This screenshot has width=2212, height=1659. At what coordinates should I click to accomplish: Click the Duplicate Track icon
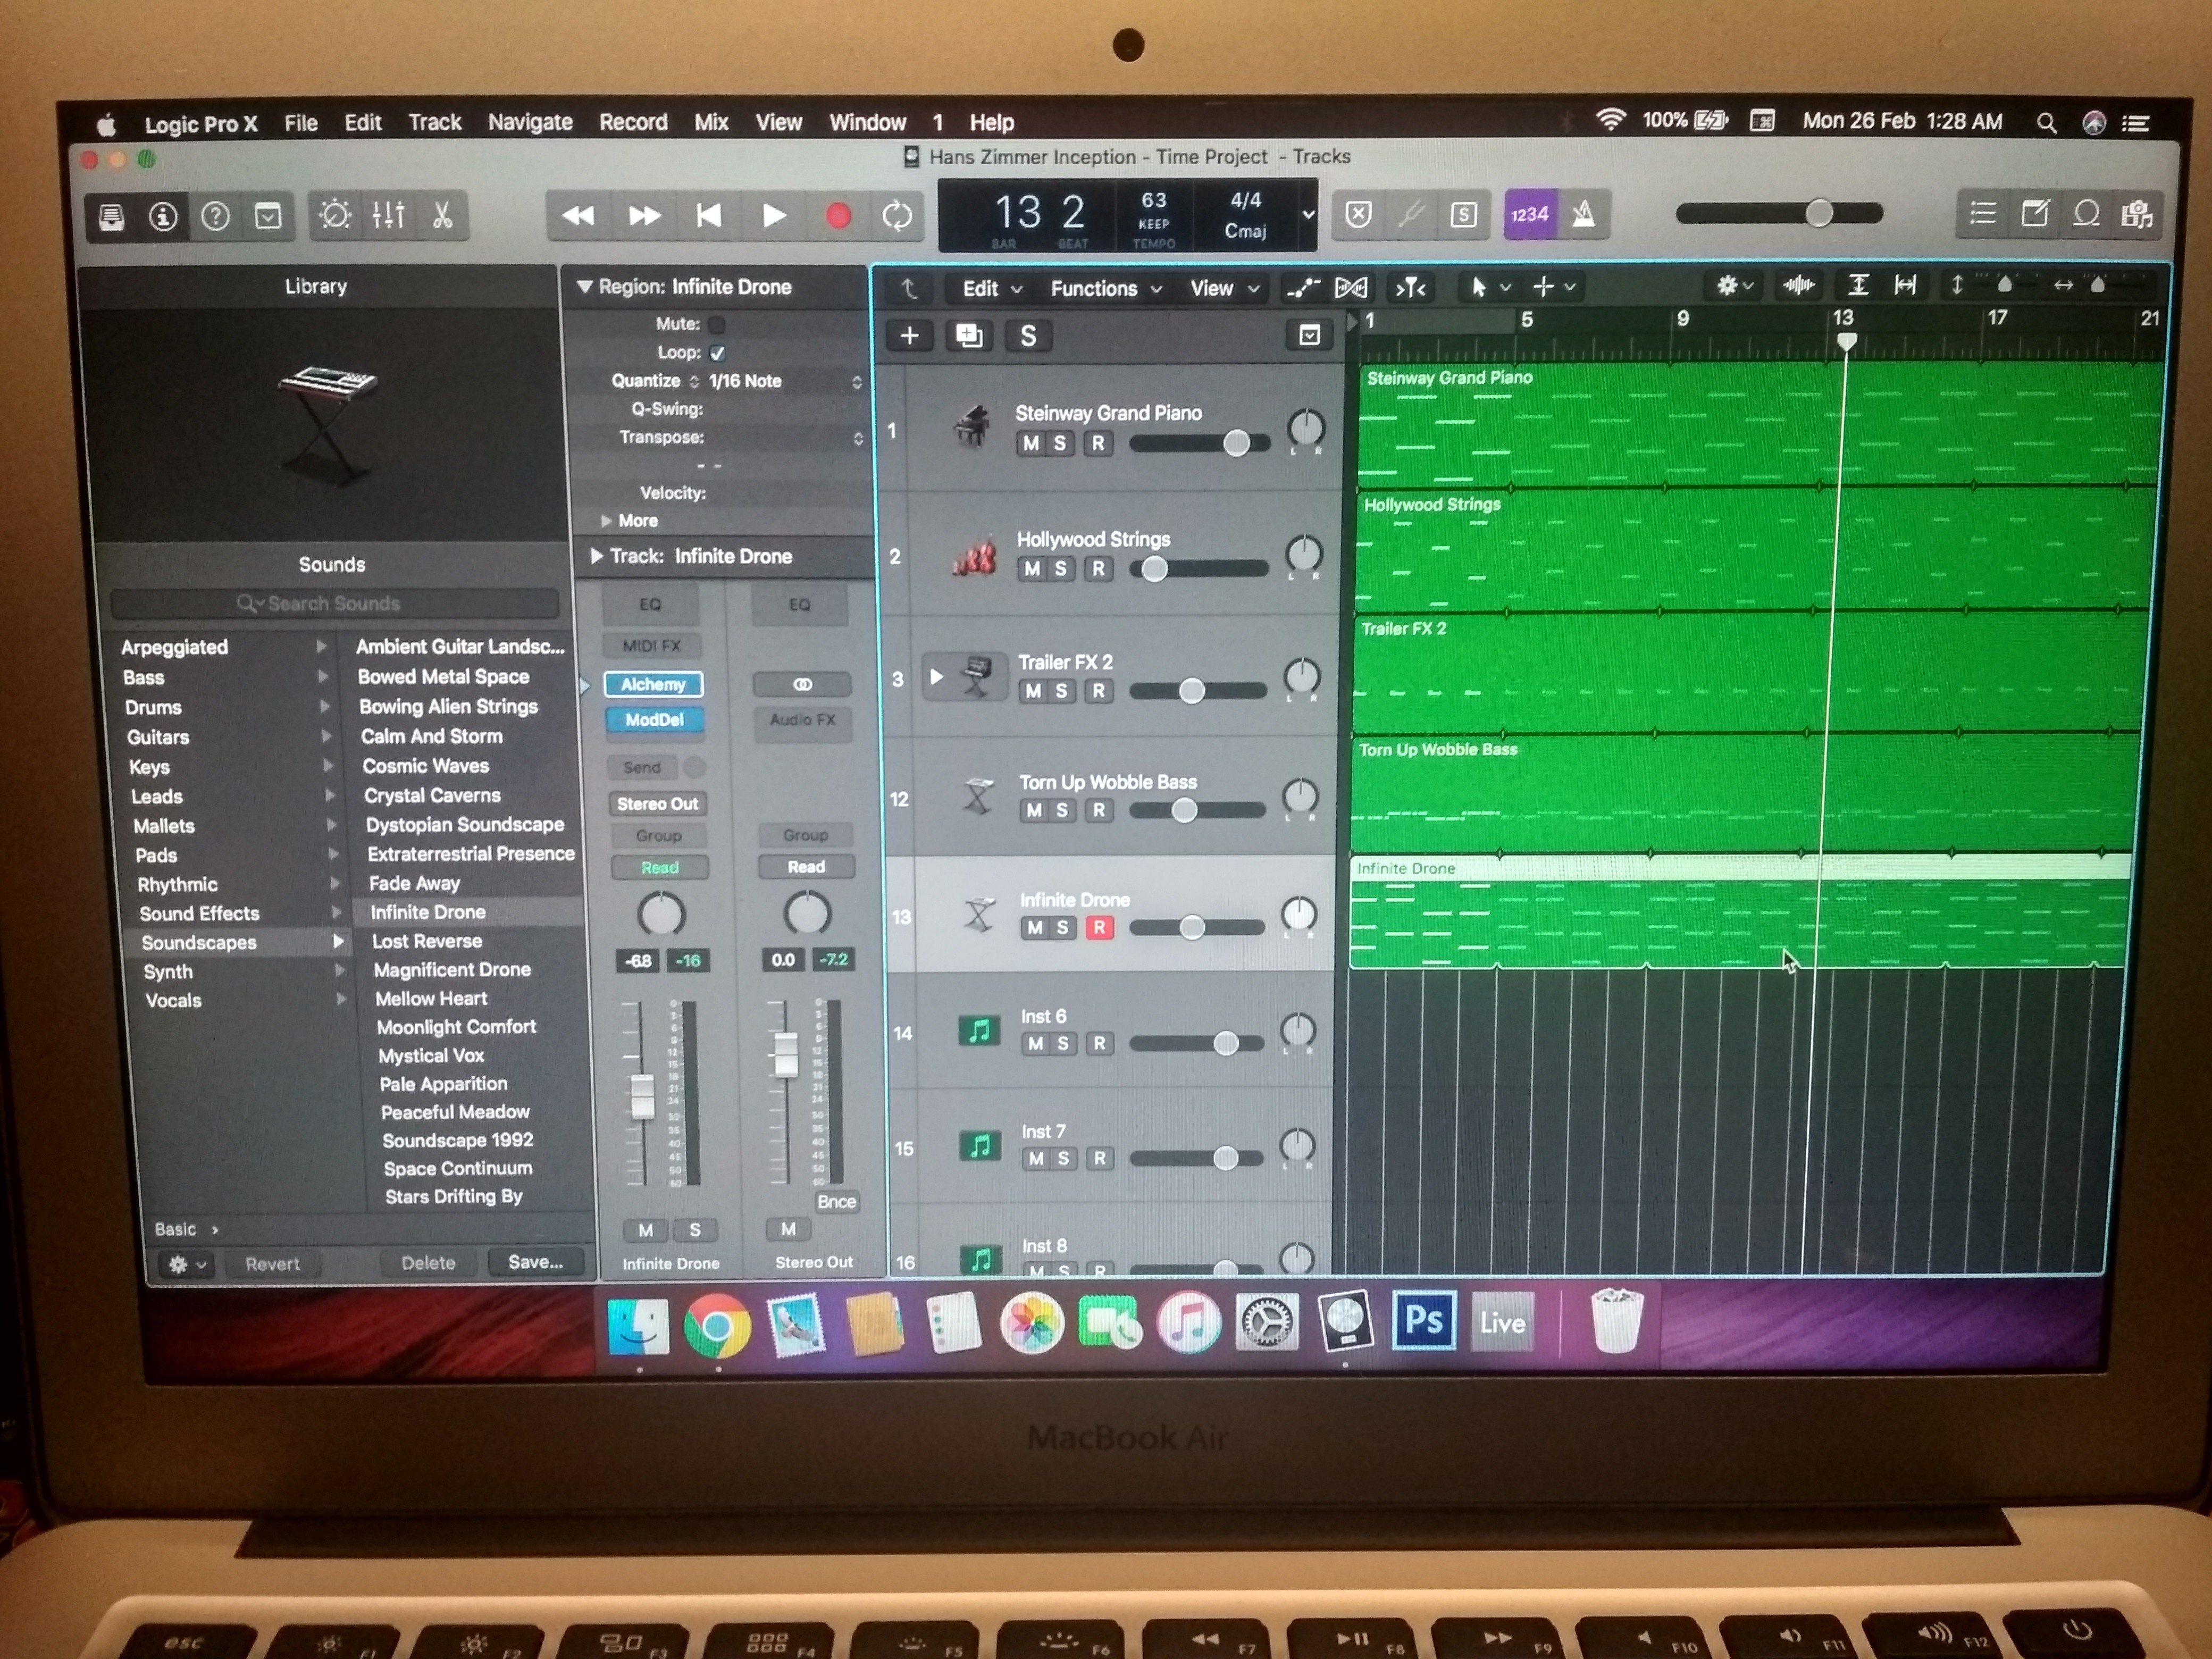tap(968, 336)
